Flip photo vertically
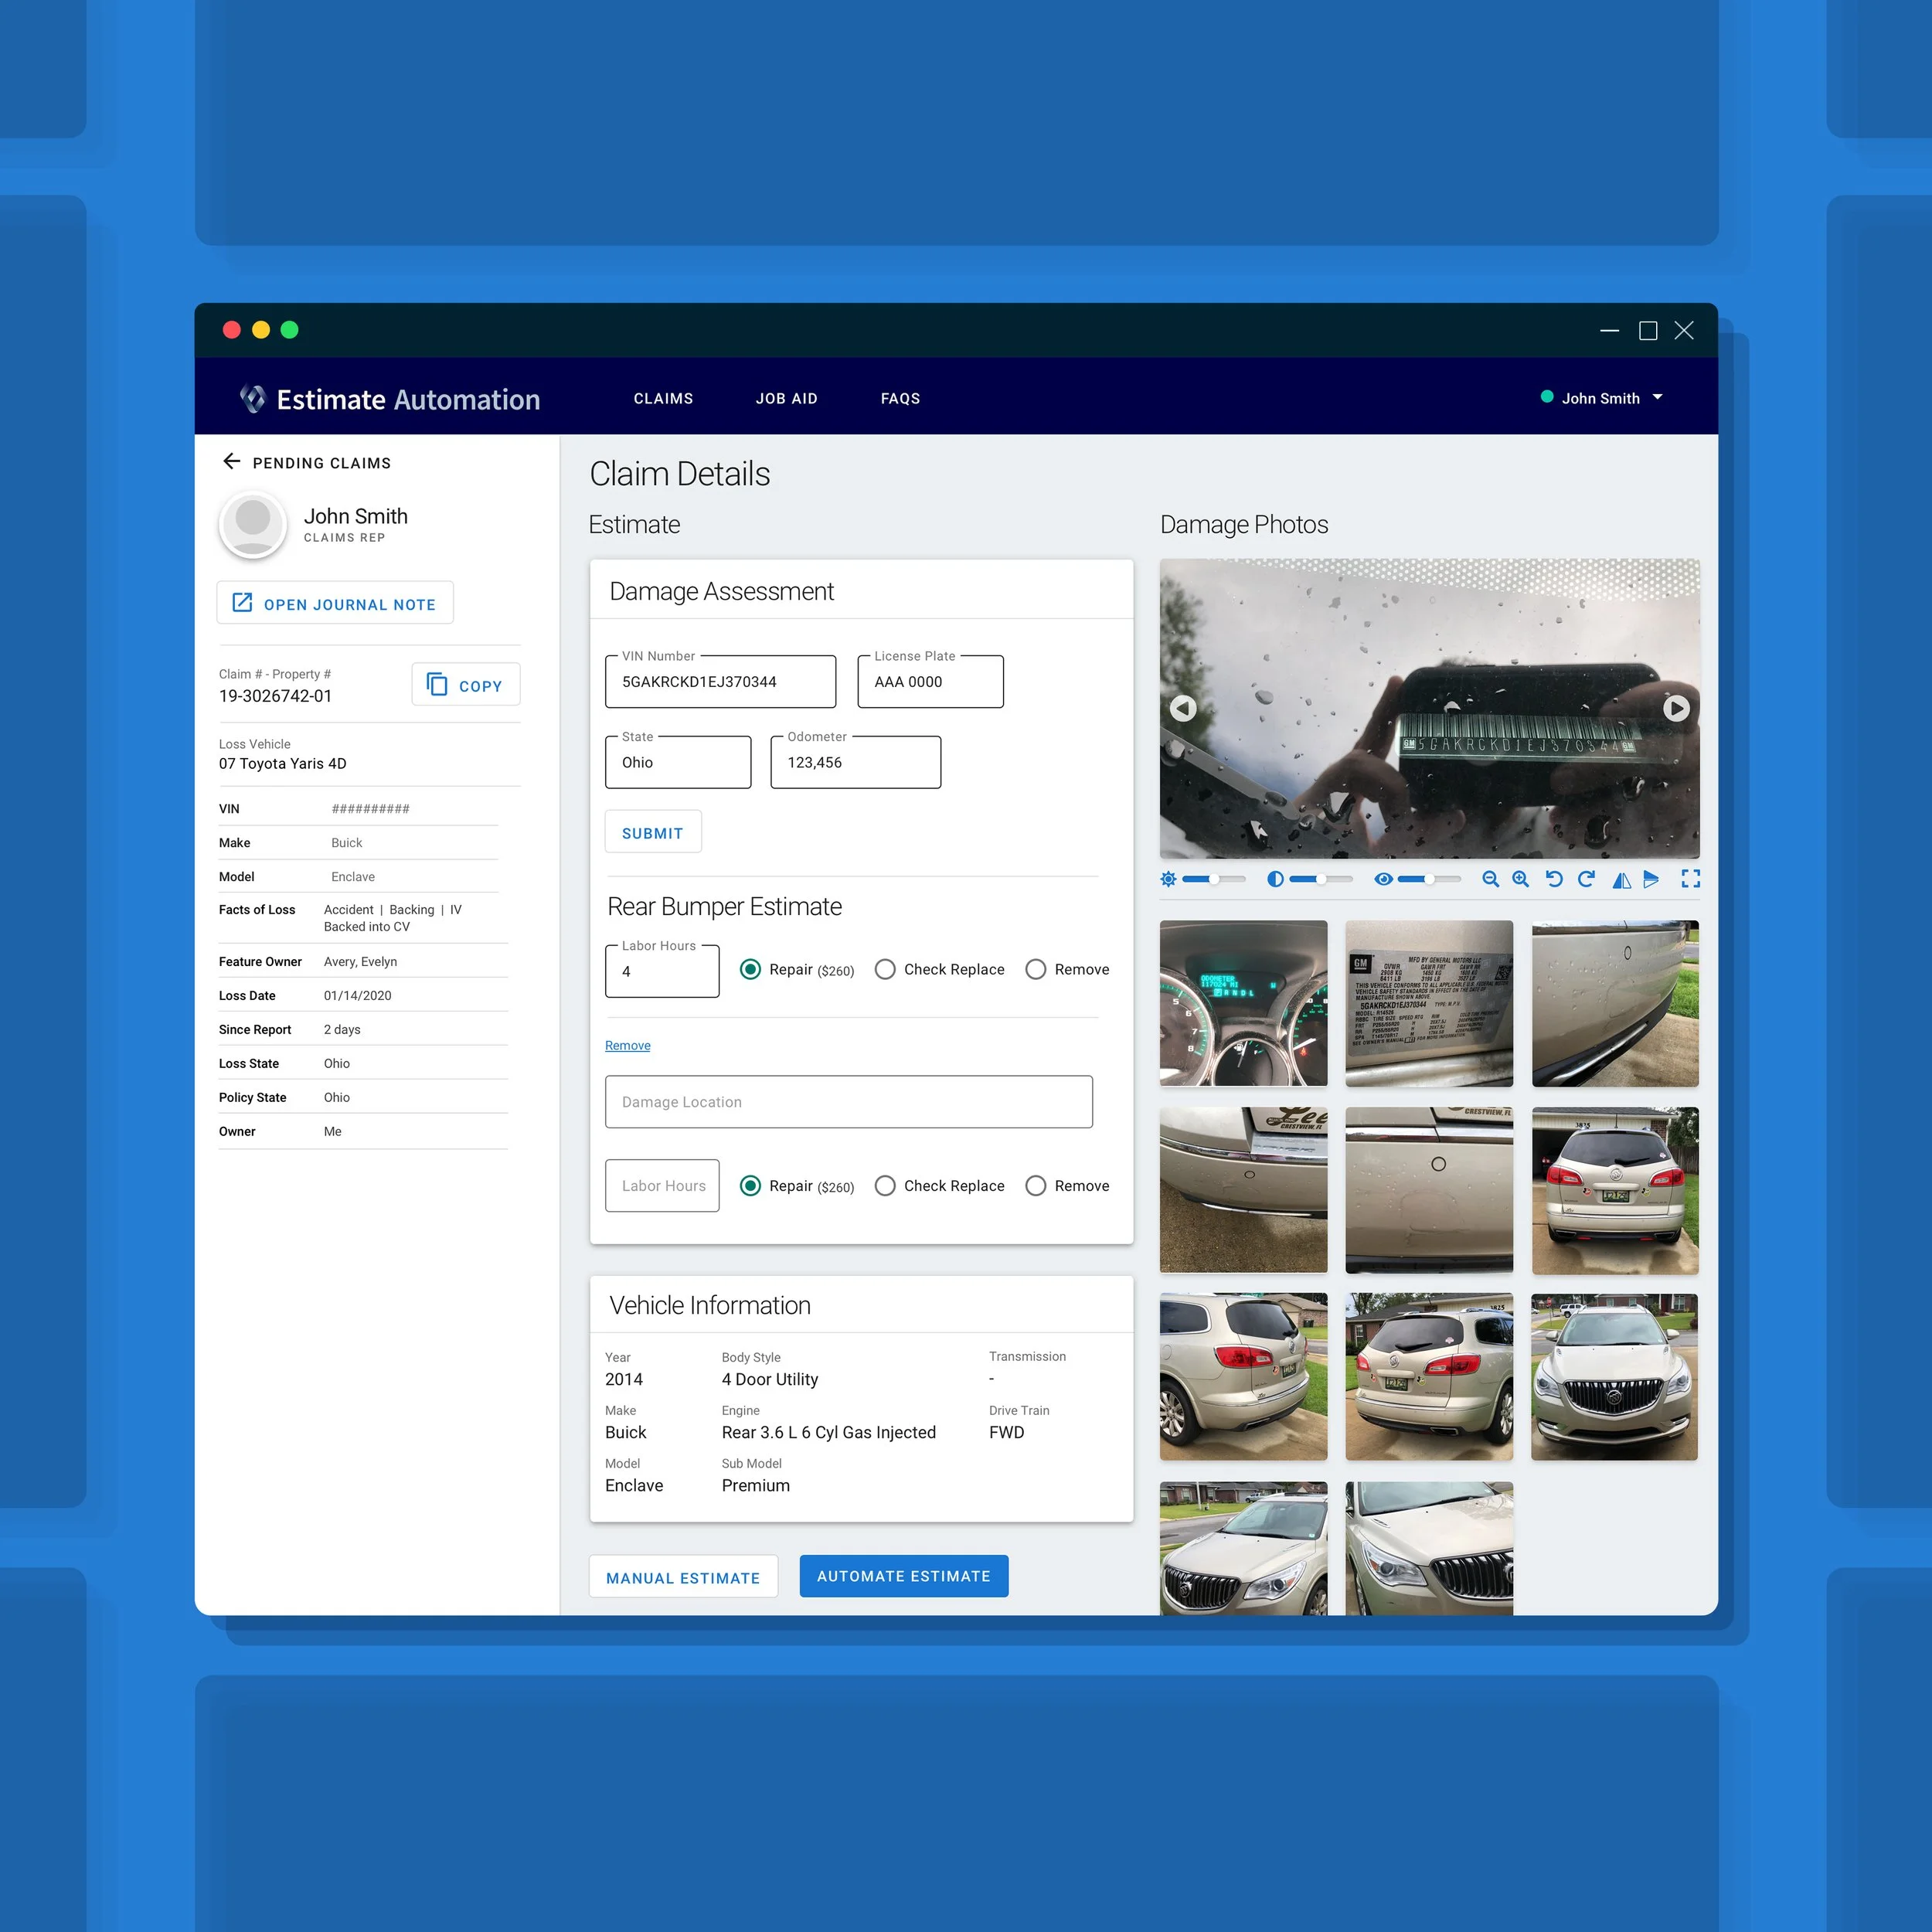 tap(1651, 879)
